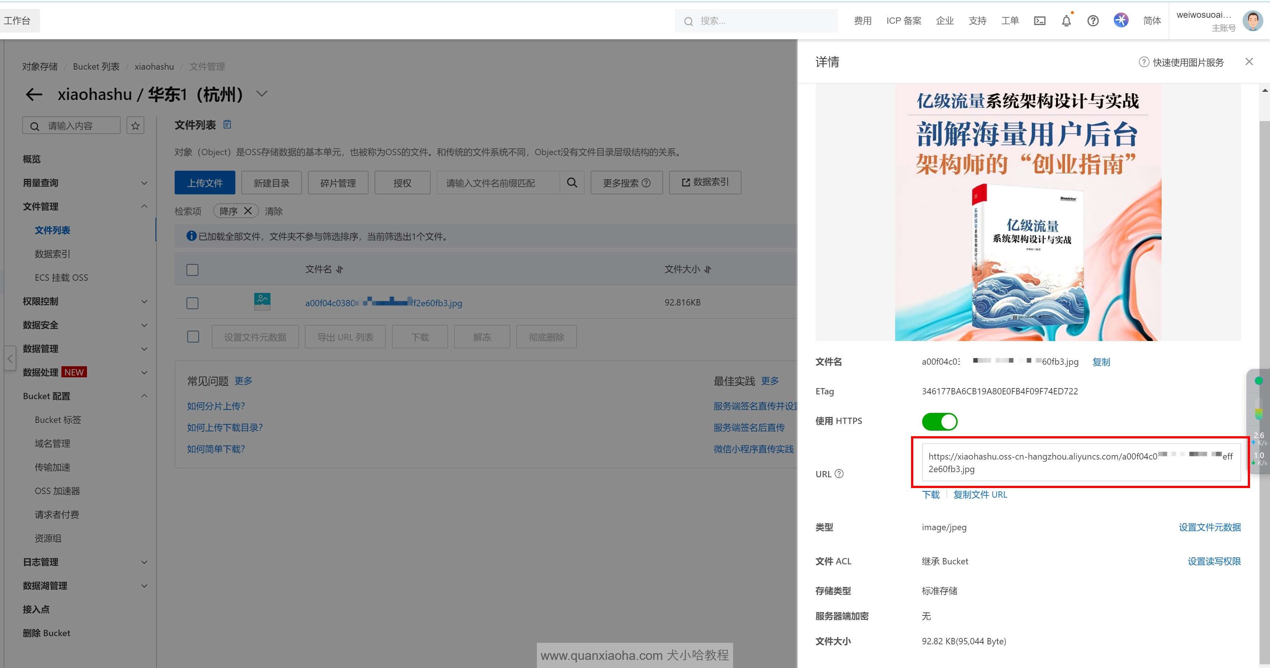Click the search magnifier for file prefix
This screenshot has height=668, width=1270.
click(572, 183)
